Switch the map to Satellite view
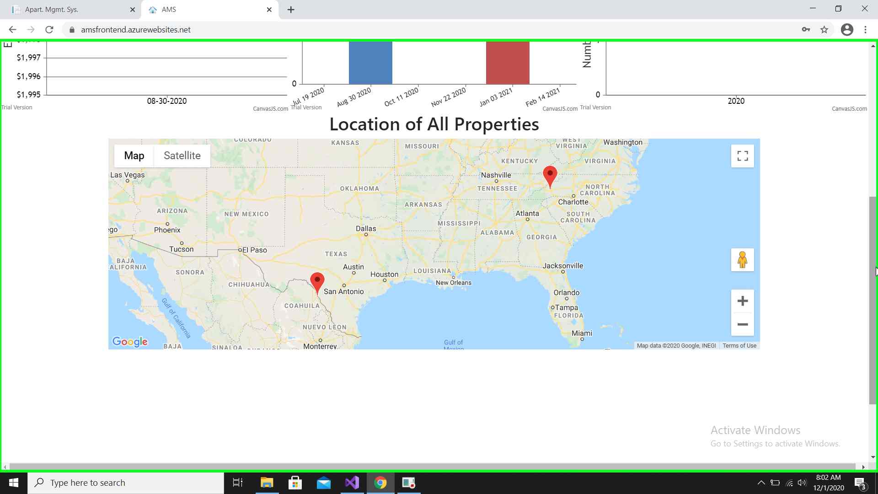 (x=182, y=156)
